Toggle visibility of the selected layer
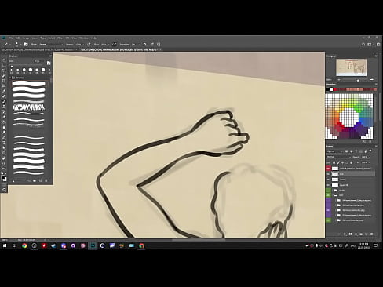The width and height of the screenshot is (383, 287). tap(328, 174)
